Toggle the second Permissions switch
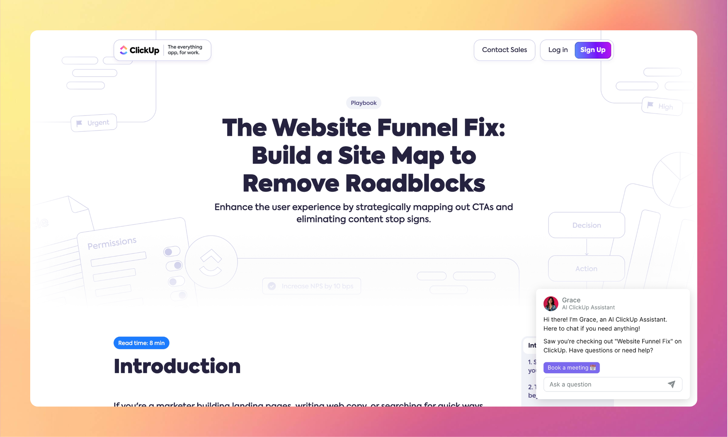Image resolution: width=728 pixels, height=437 pixels. click(x=173, y=265)
